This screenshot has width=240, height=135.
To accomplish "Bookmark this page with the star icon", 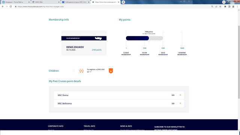I will [x=220, y=7].
